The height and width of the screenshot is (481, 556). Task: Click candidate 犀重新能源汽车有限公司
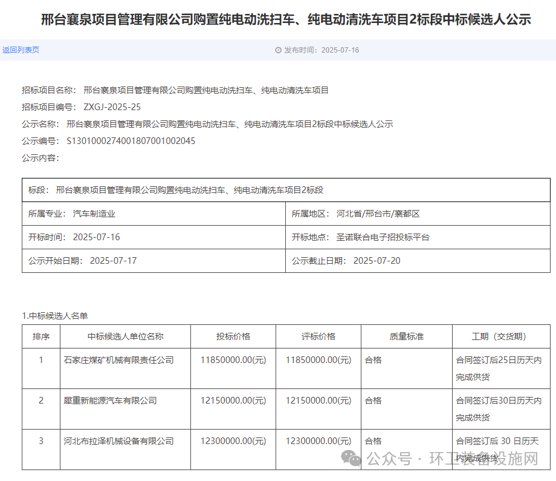click(x=110, y=401)
